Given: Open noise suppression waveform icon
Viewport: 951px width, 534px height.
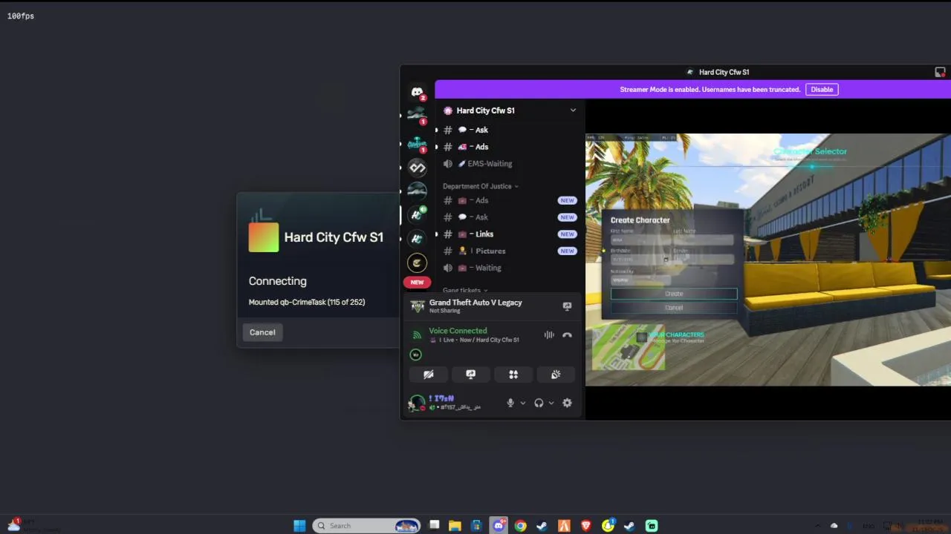Looking at the screenshot, I should coord(549,335).
